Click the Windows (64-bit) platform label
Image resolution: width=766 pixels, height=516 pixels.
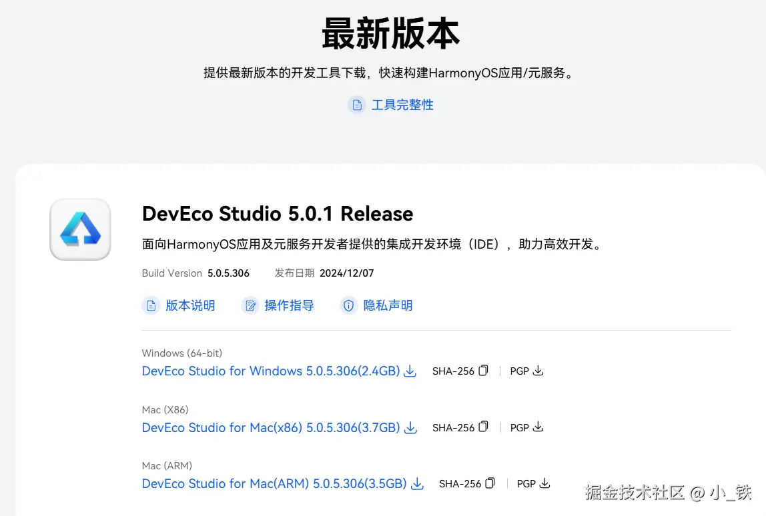click(x=181, y=353)
